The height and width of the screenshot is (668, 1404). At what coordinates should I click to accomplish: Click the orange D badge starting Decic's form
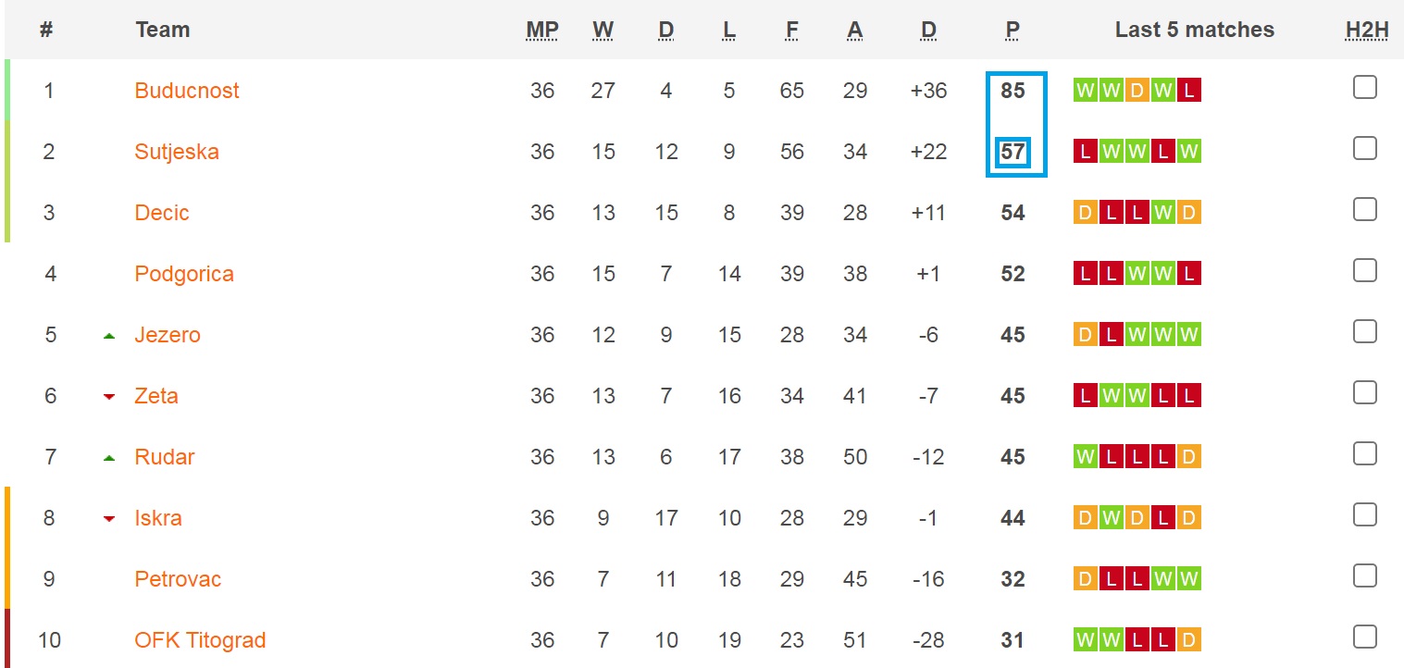(1084, 212)
